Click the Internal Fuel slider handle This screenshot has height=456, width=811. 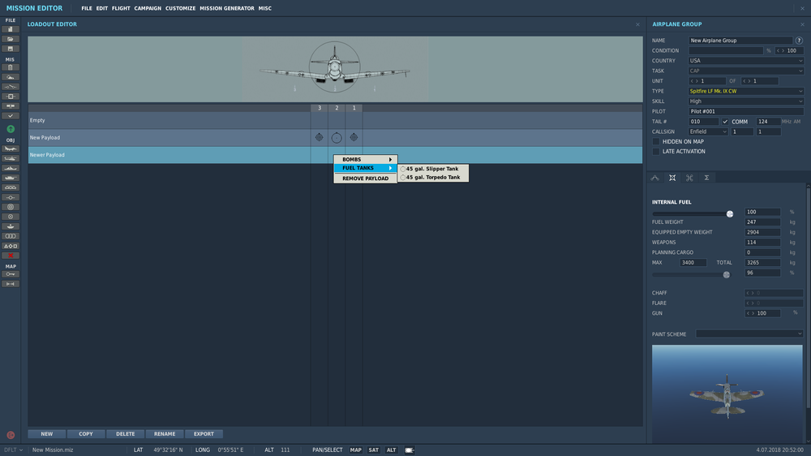point(730,213)
